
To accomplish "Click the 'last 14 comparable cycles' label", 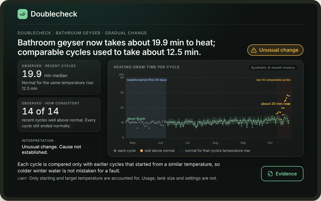I will pos(273,80).
